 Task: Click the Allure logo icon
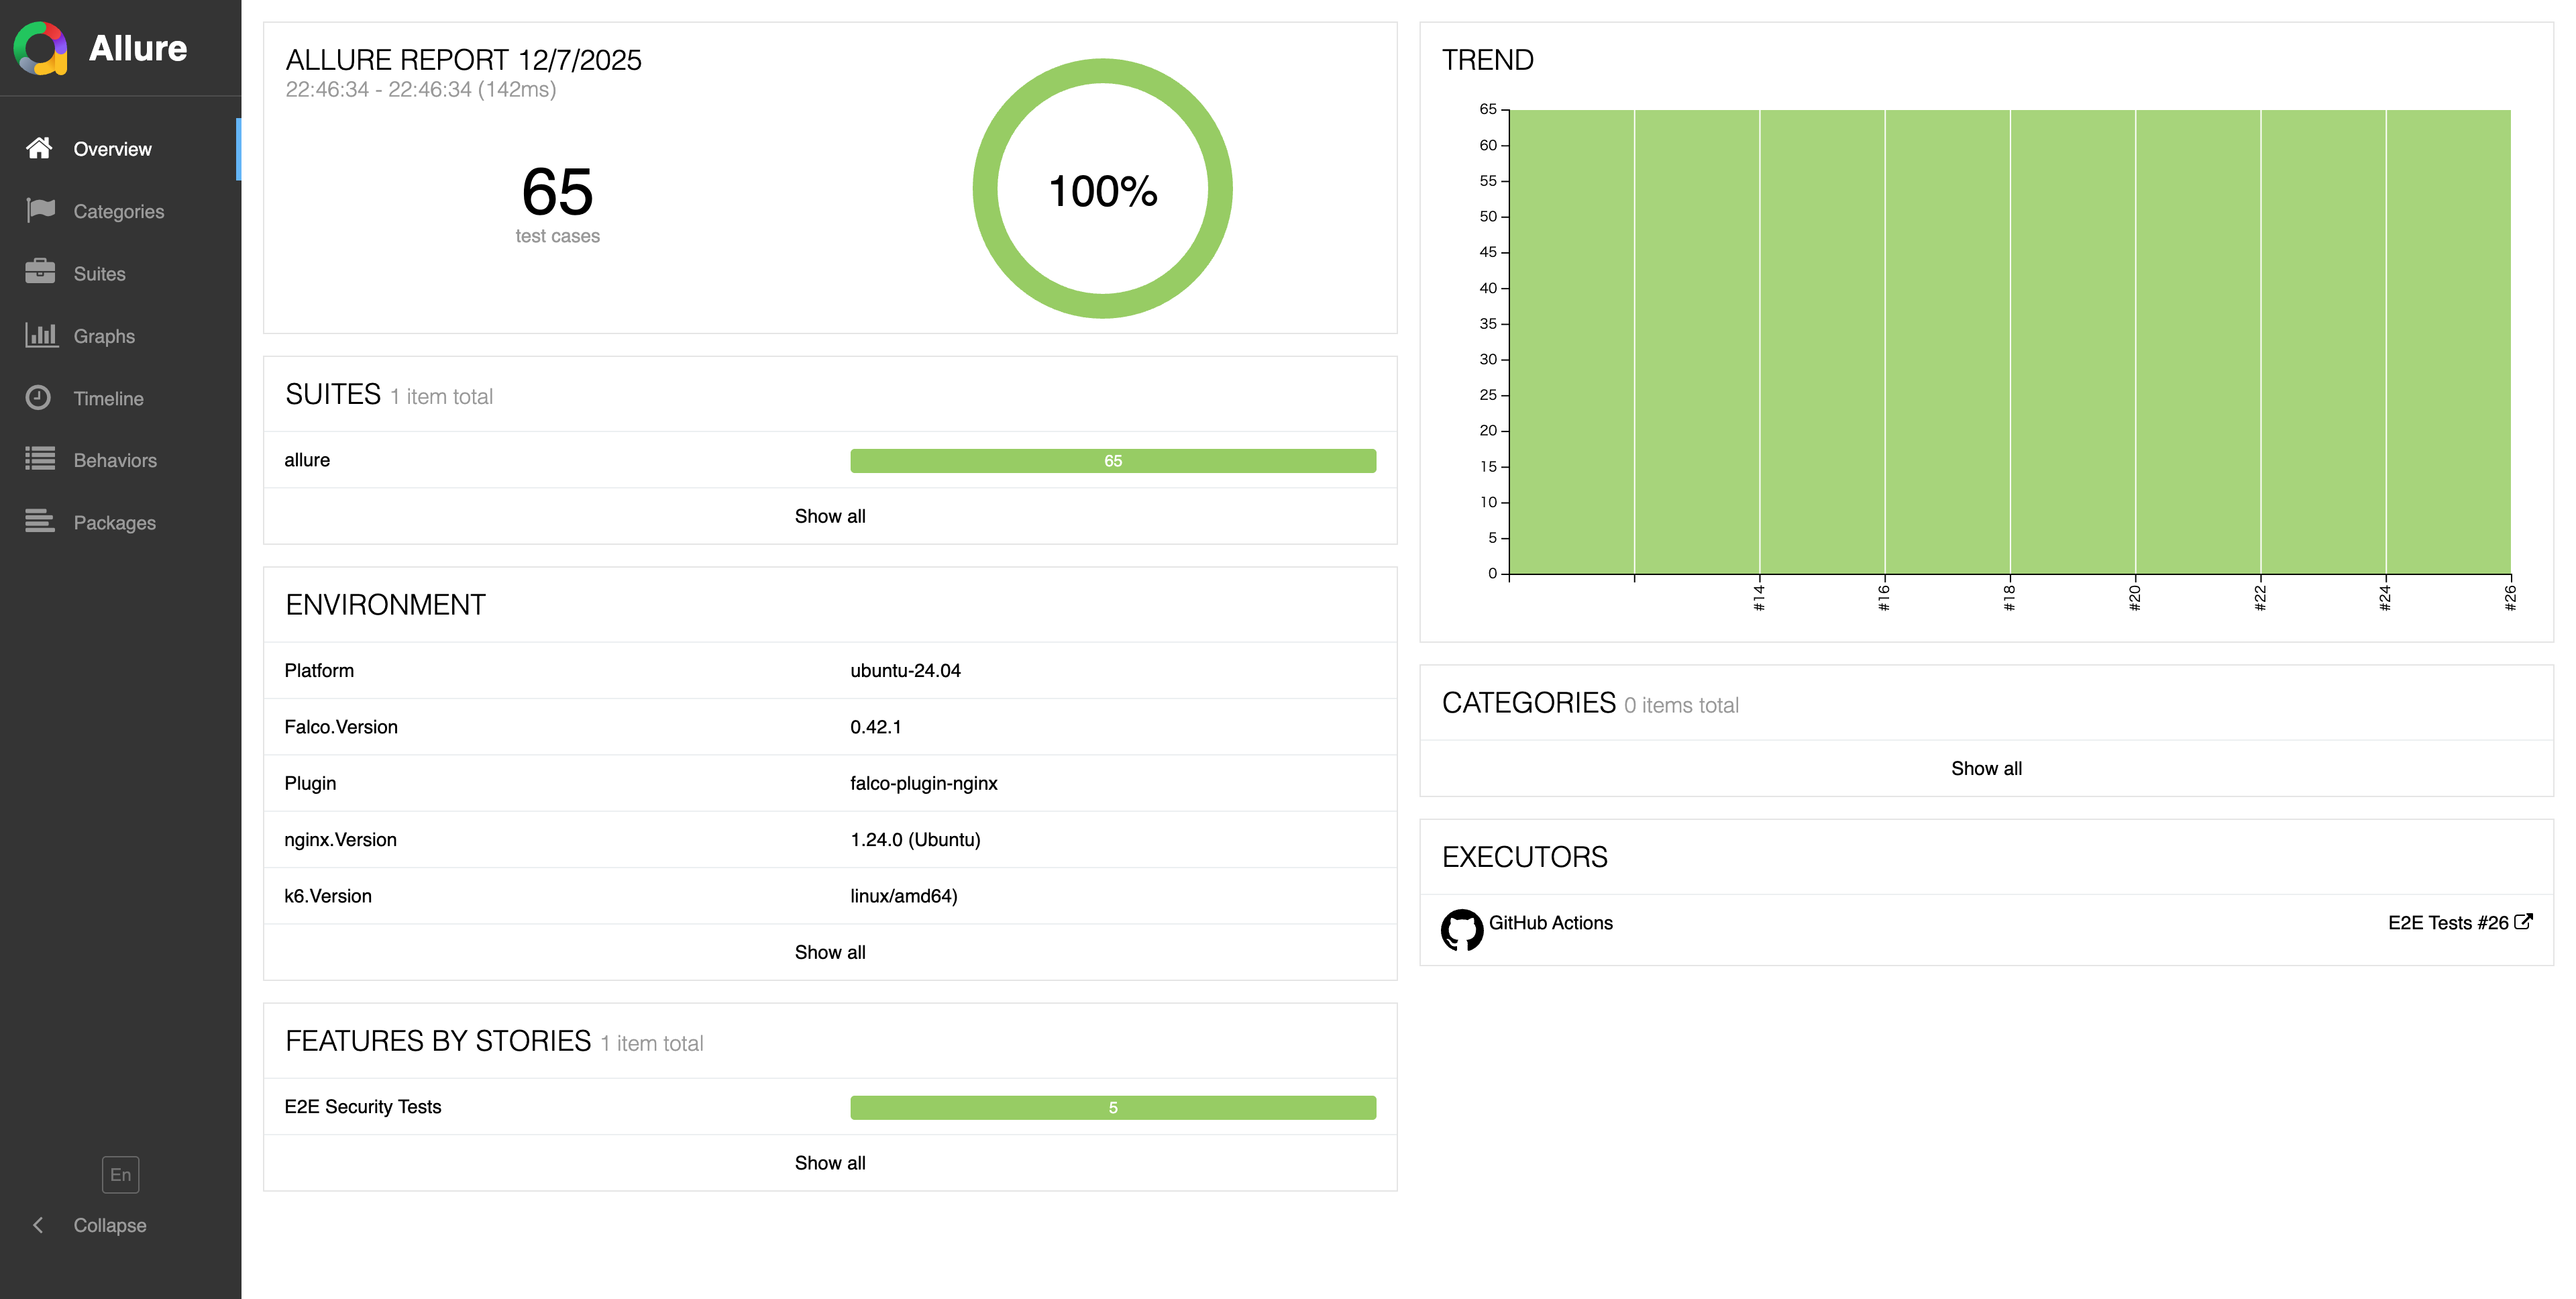click(x=41, y=48)
